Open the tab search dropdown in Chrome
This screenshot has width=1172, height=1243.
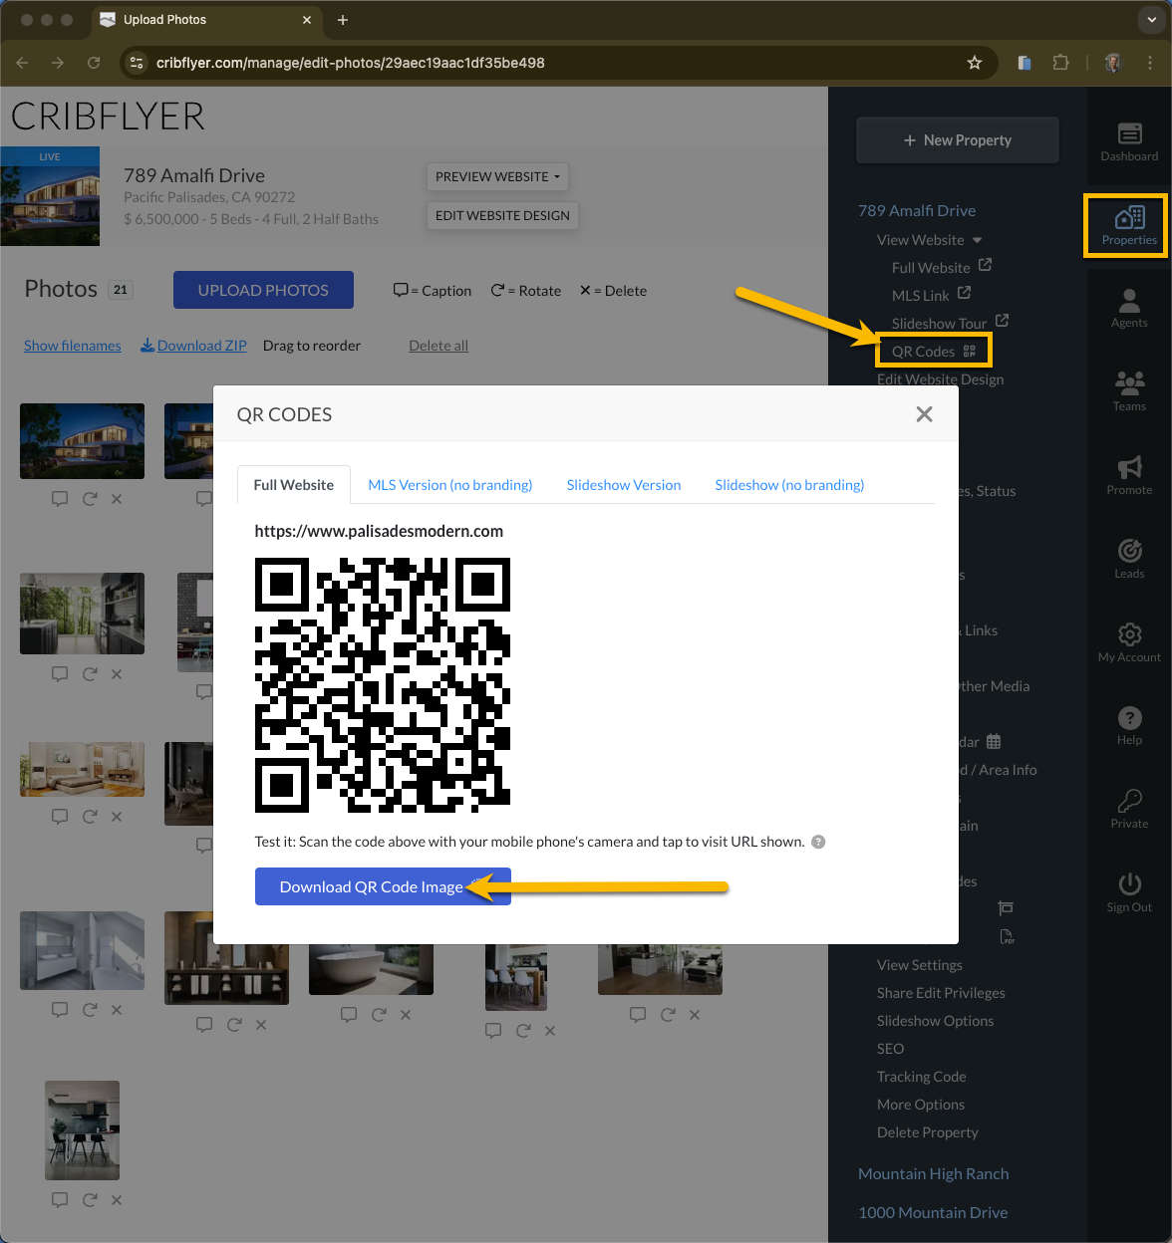click(x=1151, y=20)
